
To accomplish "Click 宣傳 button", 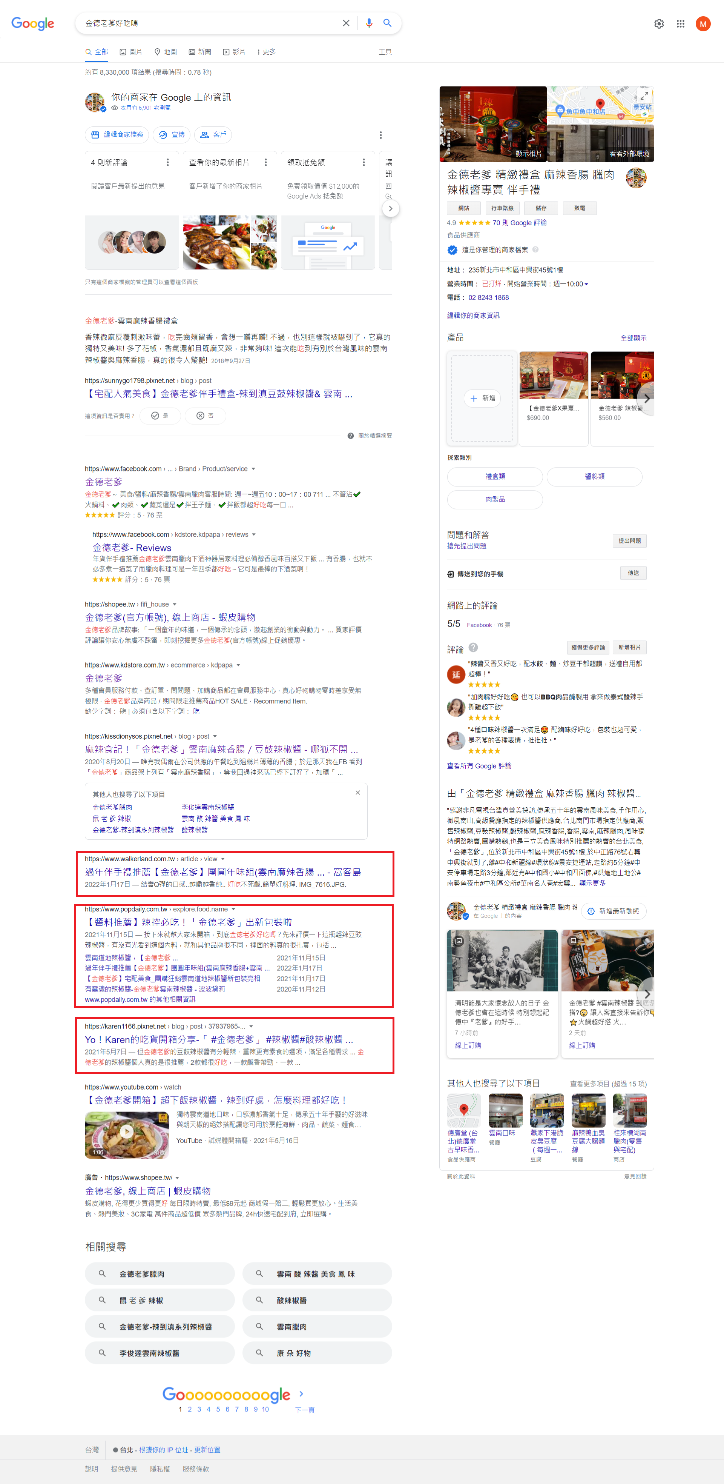I will (172, 135).
